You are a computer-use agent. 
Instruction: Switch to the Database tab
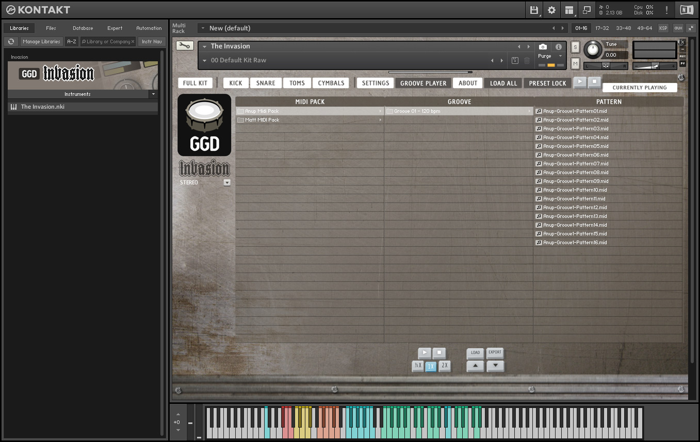[x=83, y=28]
